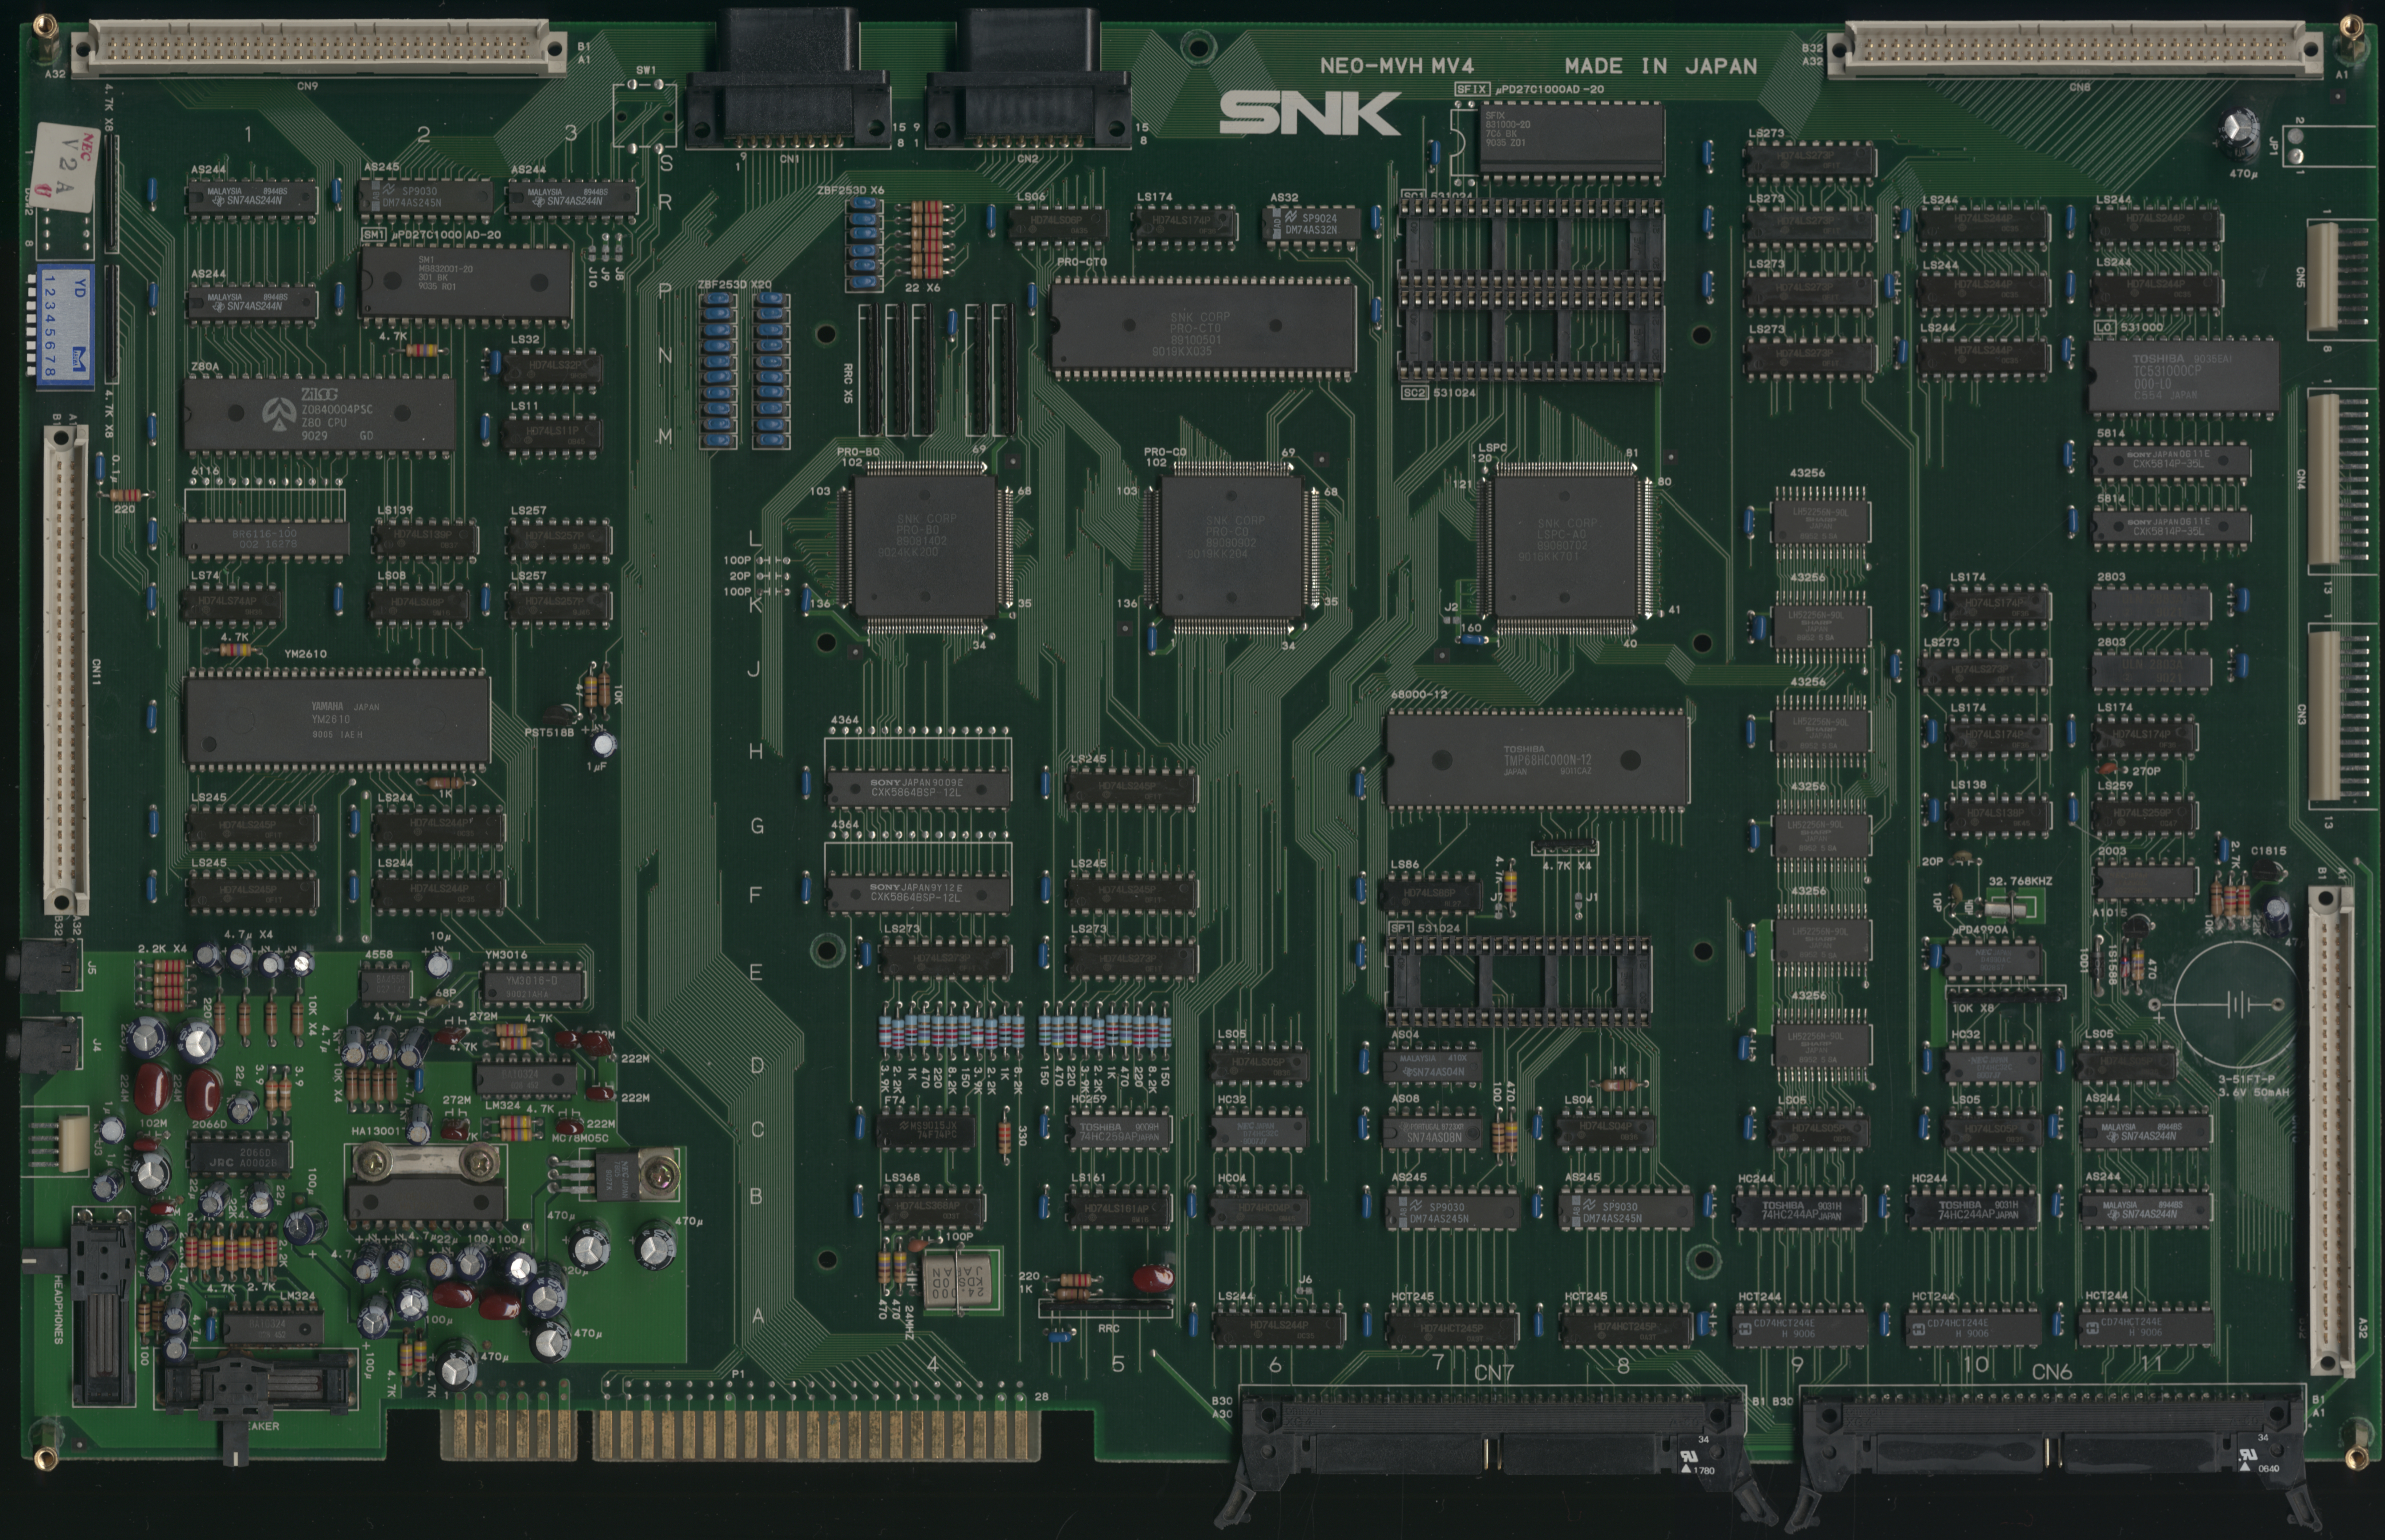The image size is (2385, 1540).
Task: Select the Zilog Z80 CPU chip
Action: click(x=318, y=415)
